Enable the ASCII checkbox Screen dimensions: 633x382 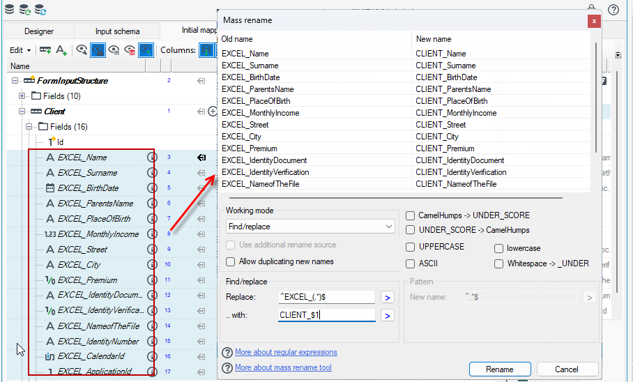click(410, 263)
